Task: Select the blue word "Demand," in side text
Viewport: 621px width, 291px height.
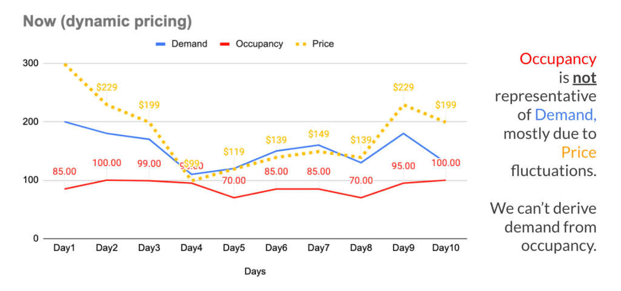Action: tap(565, 115)
